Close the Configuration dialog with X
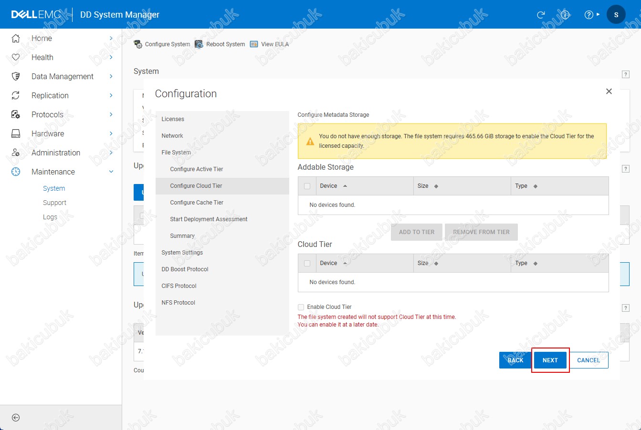The width and height of the screenshot is (641, 430). [x=609, y=91]
